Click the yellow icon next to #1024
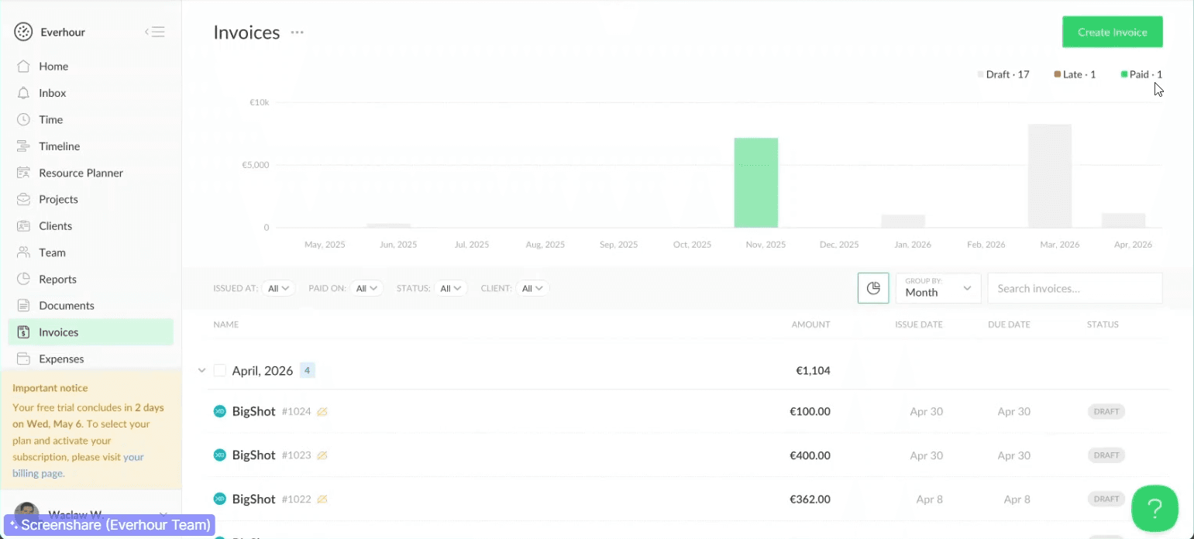This screenshot has height=539, width=1194. [x=322, y=412]
